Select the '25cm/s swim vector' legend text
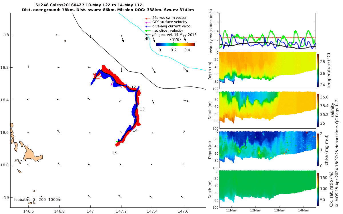The height and width of the screenshot is (214, 343). pos(169,18)
